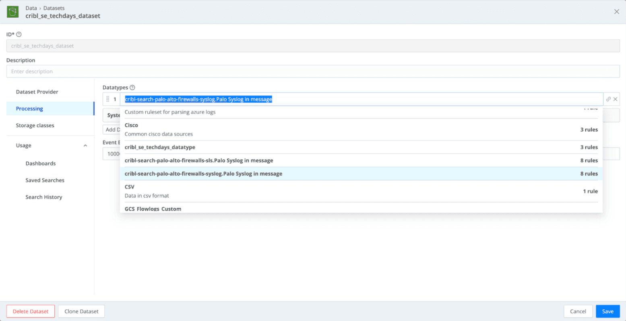This screenshot has height=321, width=626.
Task: Click the green dataset bucket icon
Action: click(13, 12)
